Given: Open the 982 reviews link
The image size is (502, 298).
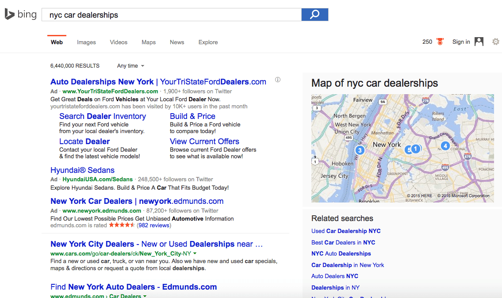Looking at the screenshot, I should (x=153, y=225).
